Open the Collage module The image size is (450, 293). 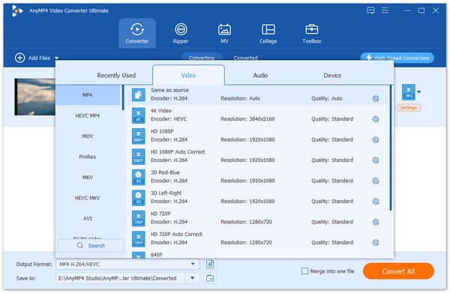click(x=268, y=33)
